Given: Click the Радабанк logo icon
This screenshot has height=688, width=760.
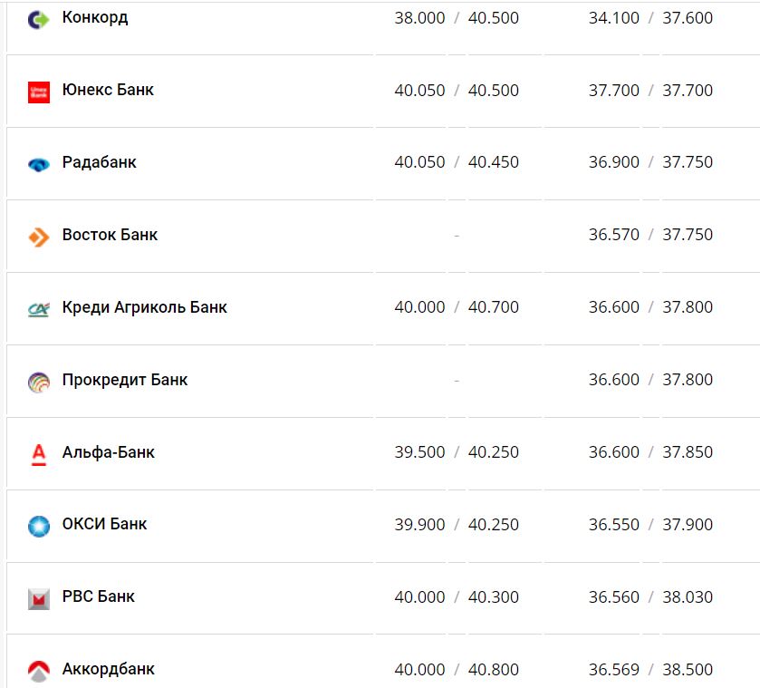Looking at the screenshot, I should pyautogui.click(x=38, y=164).
